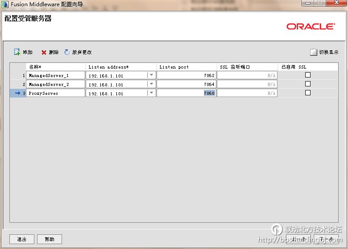
Task: Enable SSL for ManagedServer_1
Action: point(307,75)
